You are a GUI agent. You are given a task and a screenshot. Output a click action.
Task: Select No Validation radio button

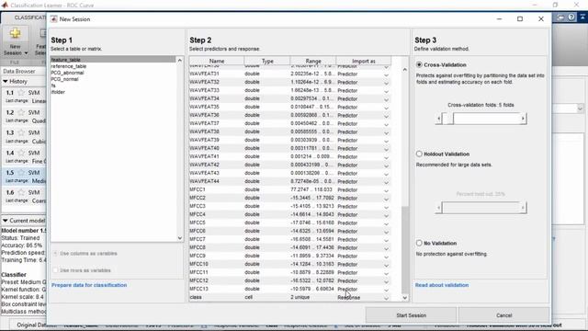[x=419, y=243]
